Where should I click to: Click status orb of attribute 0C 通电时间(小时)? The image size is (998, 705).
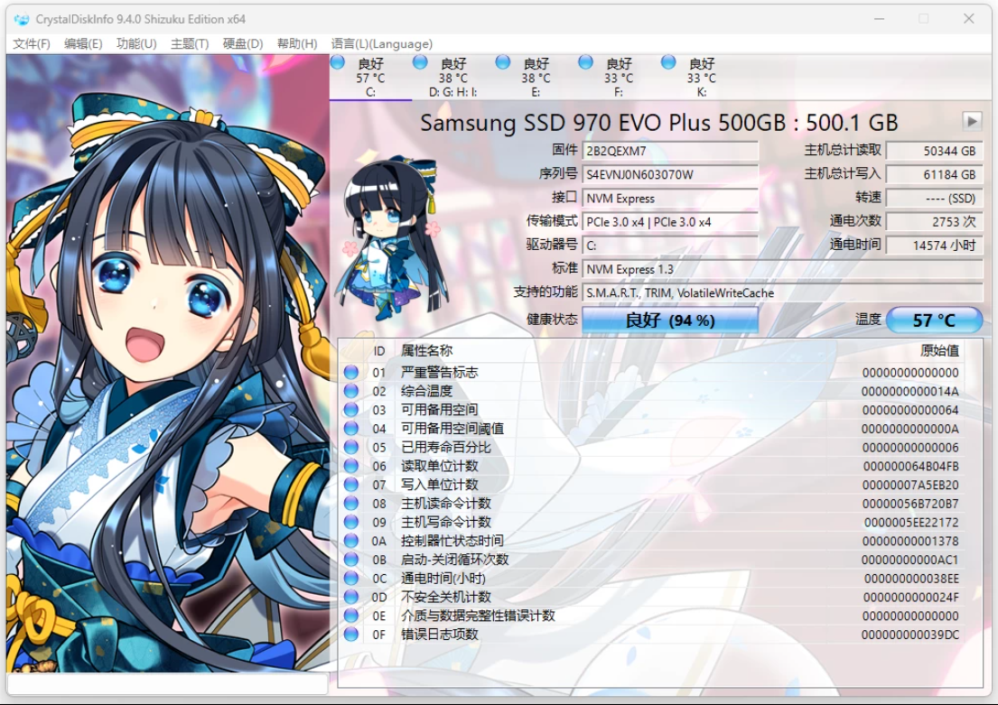click(x=350, y=578)
